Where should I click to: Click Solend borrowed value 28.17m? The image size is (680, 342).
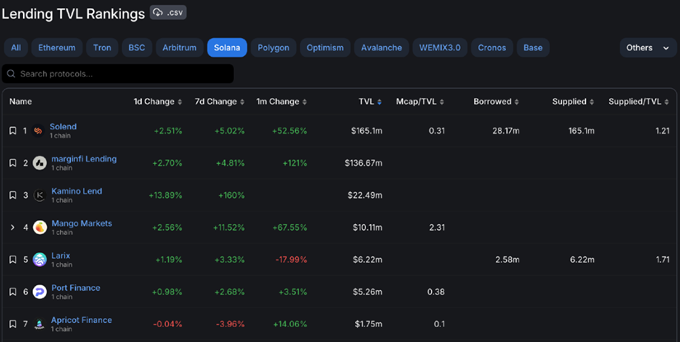[505, 130]
